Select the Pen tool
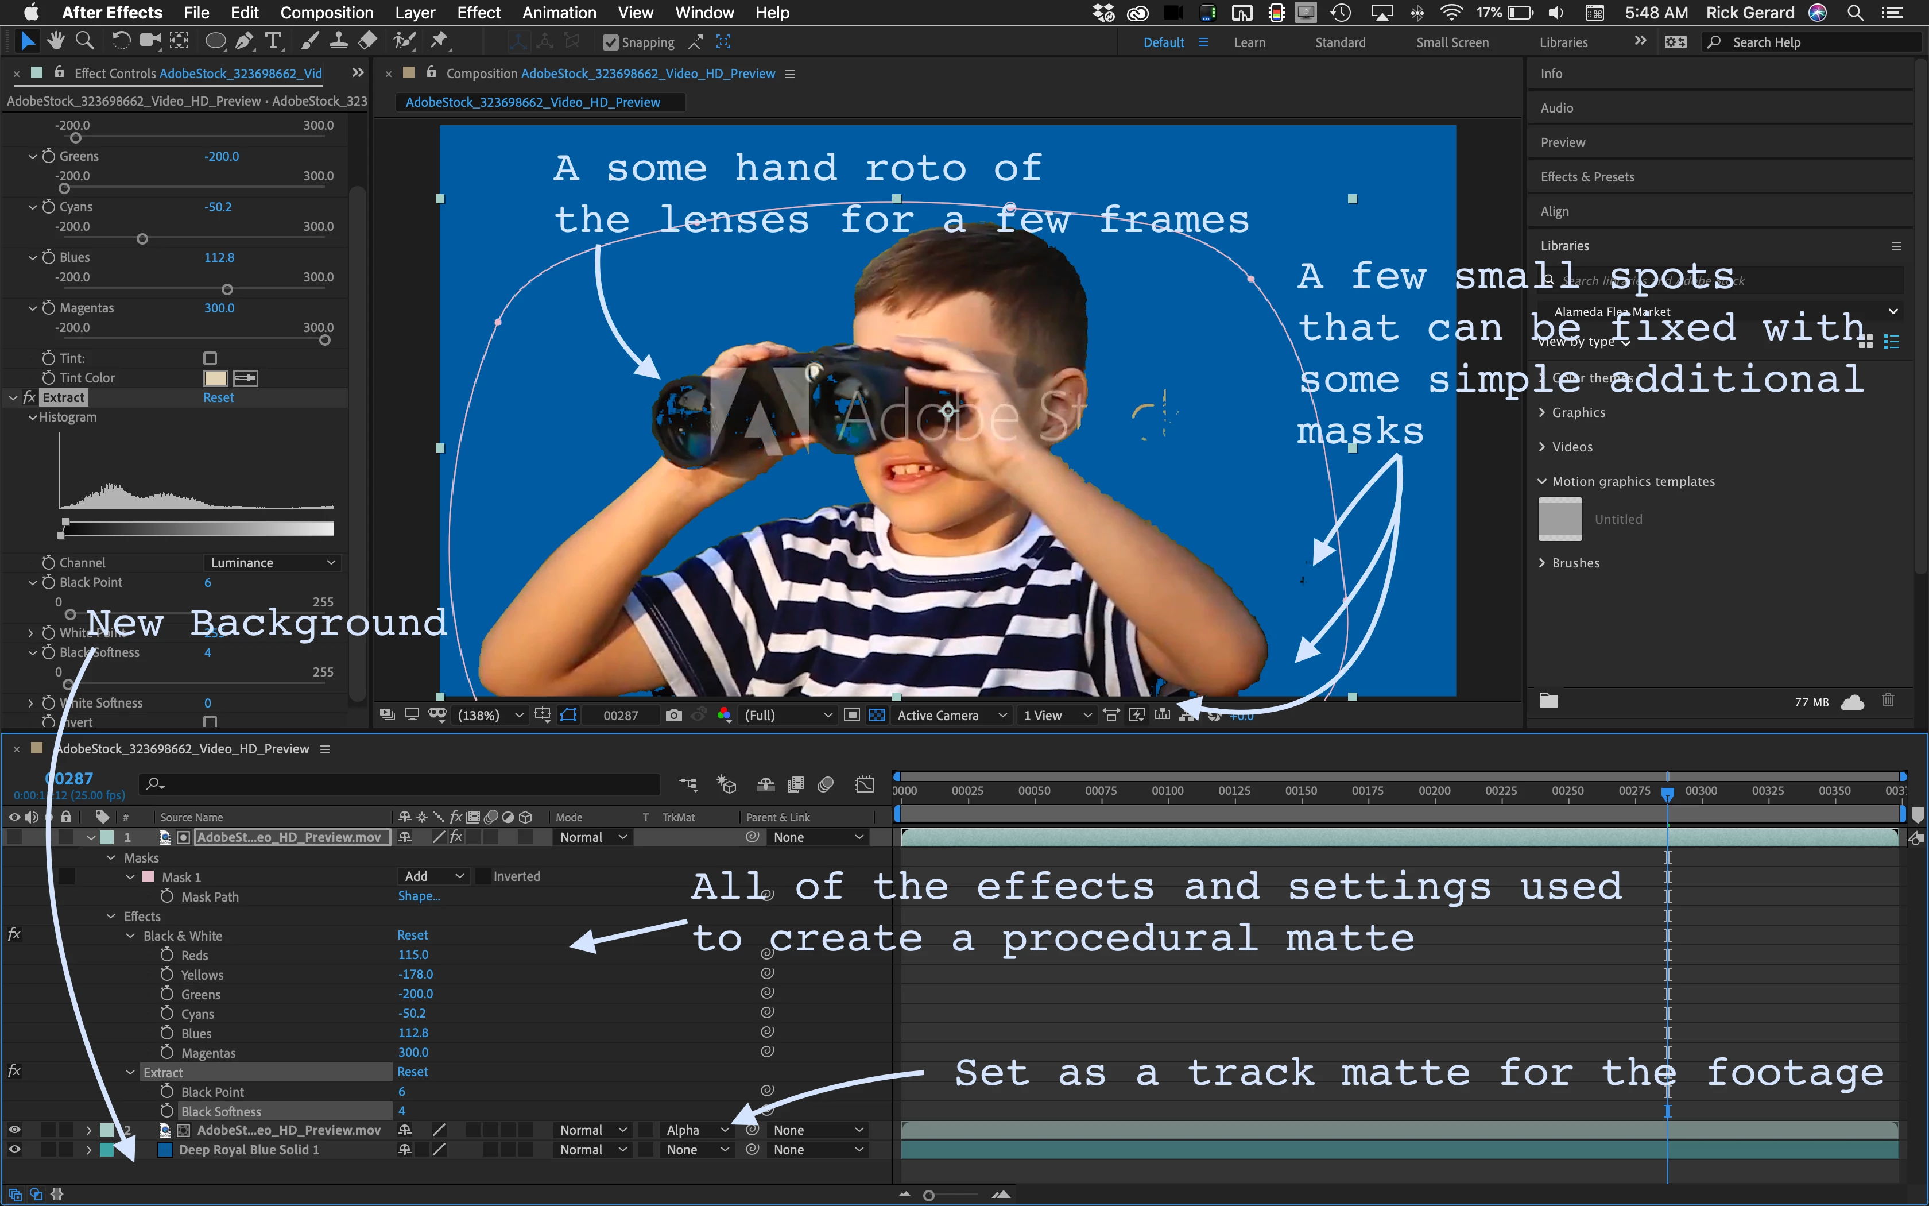Image resolution: width=1929 pixels, height=1206 pixels. [245, 41]
